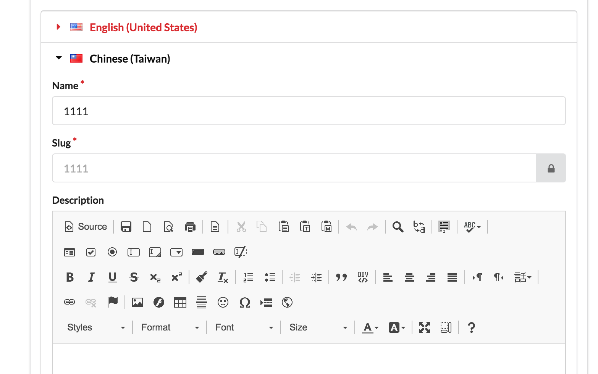Click the Anchor flag icon
This screenshot has height=374, width=598.
[112, 302]
